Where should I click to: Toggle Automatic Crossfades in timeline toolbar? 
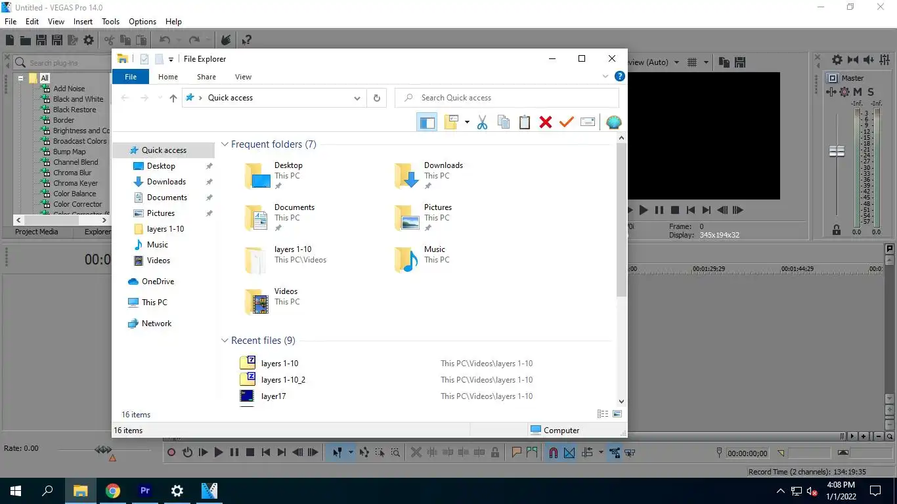click(x=569, y=452)
